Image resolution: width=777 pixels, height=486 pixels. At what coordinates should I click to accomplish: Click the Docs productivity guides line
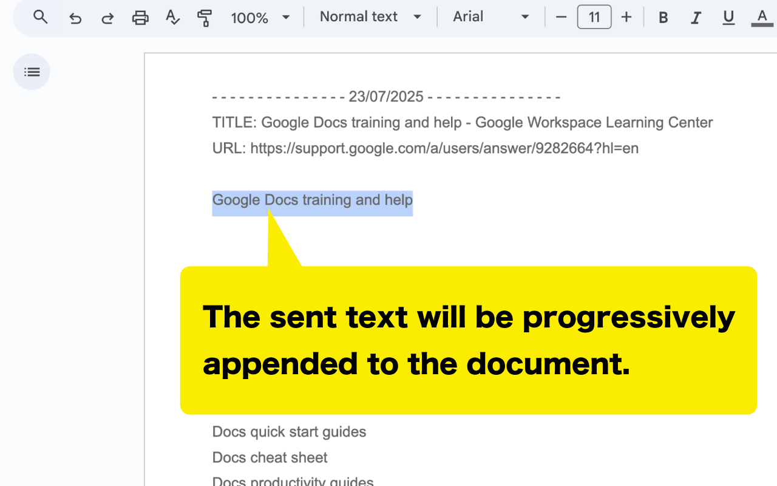coord(293,481)
